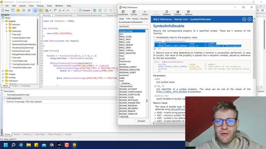Close the Navigator panel
The height and width of the screenshot is (149, 266).
click(38, 15)
